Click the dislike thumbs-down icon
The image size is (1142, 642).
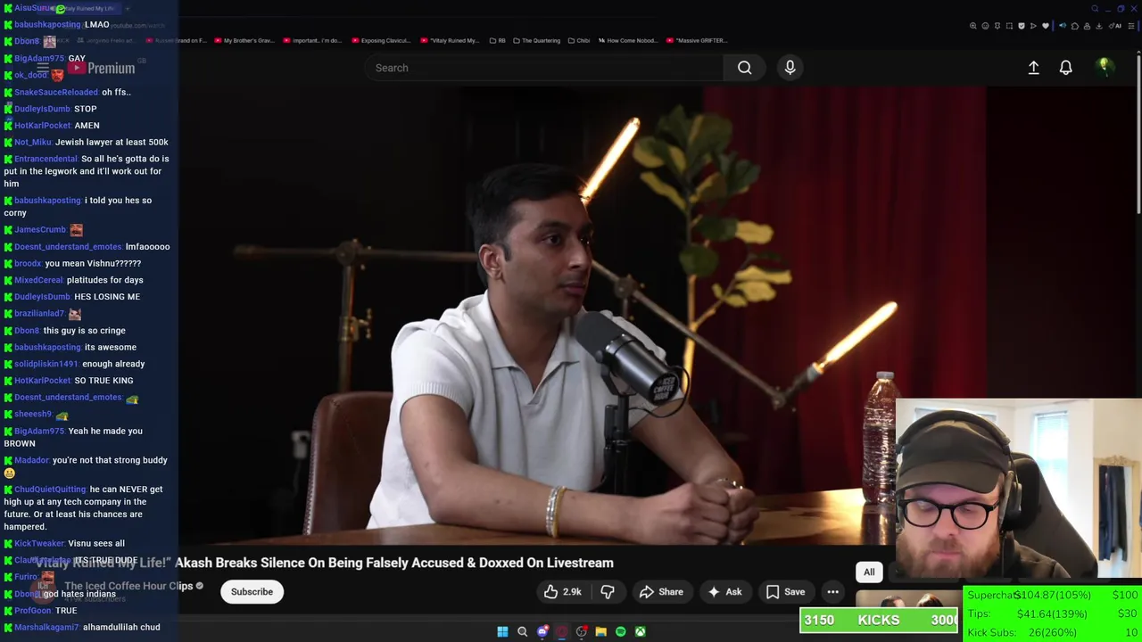[608, 592]
